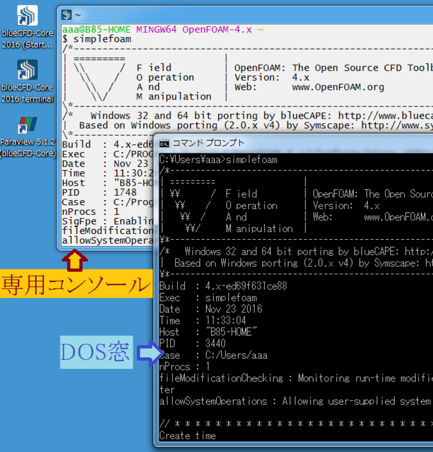The height and width of the screenshot is (452, 433).
Task: Click "Version: 4.x" in the MinGW terminal banner
Action: pos(272,77)
